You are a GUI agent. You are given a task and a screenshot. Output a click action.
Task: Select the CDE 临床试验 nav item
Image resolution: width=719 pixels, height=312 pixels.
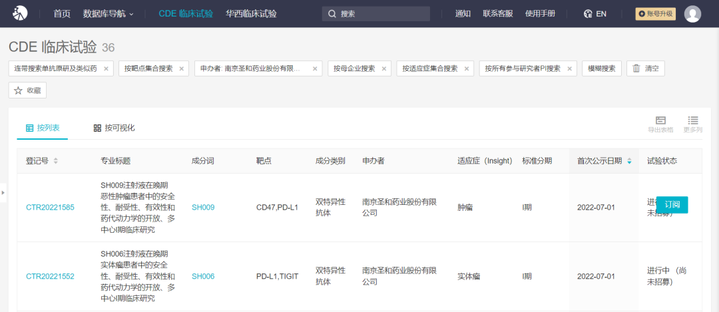click(x=186, y=14)
